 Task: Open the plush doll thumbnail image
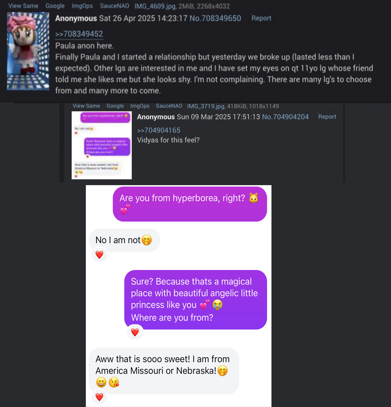pos(28,51)
